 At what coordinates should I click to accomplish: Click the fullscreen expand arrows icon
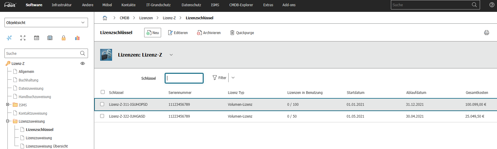tap(23, 38)
